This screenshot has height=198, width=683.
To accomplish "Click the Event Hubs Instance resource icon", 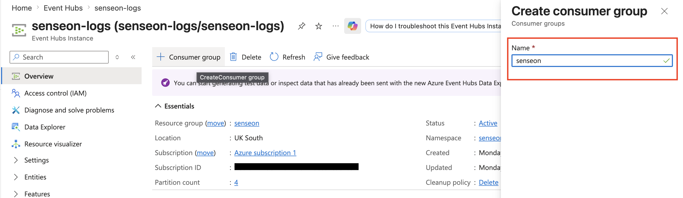I will [19, 30].
